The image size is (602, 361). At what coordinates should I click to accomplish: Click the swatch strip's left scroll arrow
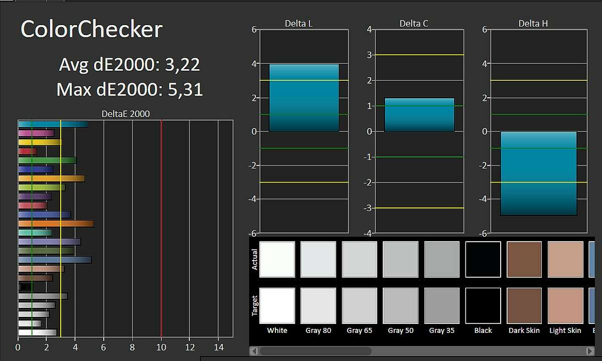point(254,351)
